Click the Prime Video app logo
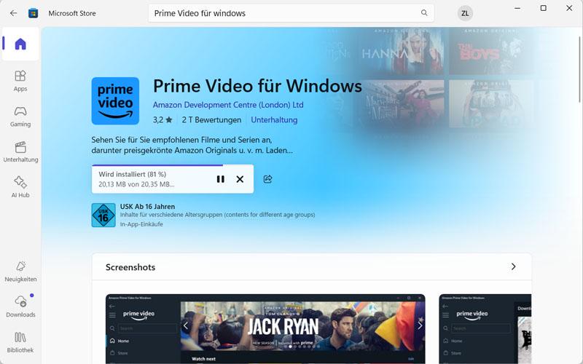 coord(115,101)
